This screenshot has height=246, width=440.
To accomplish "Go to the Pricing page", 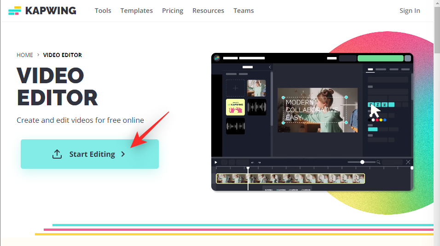I will pyautogui.click(x=173, y=11).
